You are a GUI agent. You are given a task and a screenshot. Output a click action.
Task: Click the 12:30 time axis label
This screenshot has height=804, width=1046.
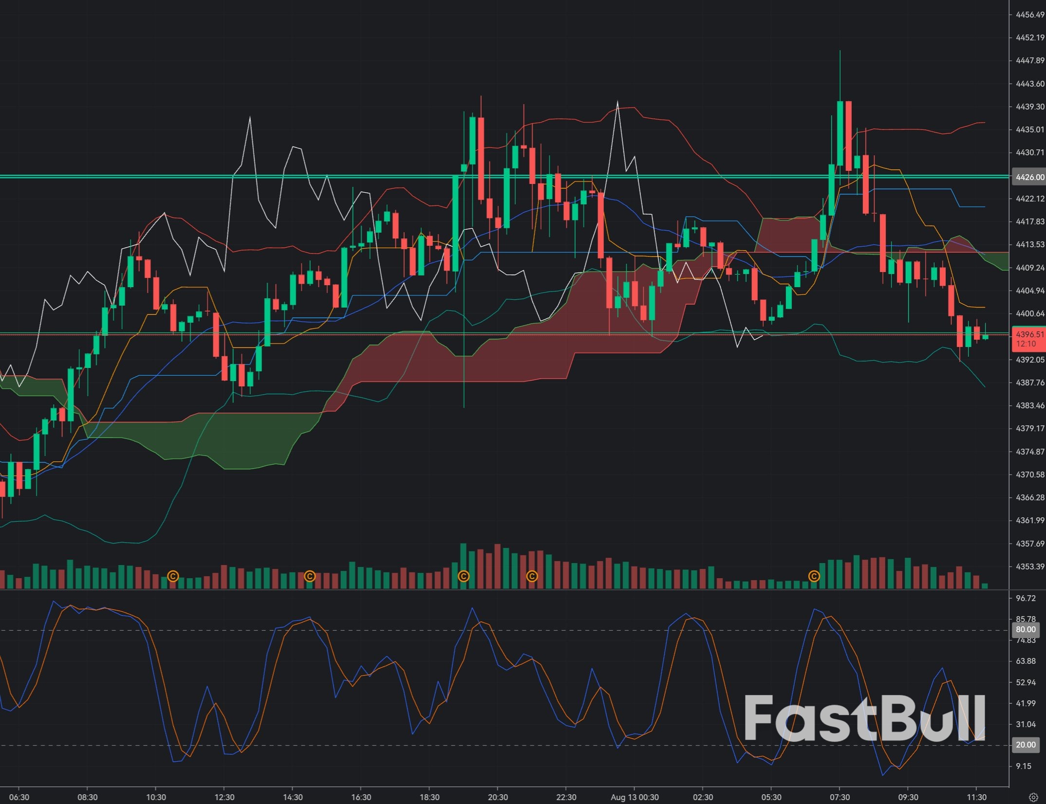pos(224,797)
